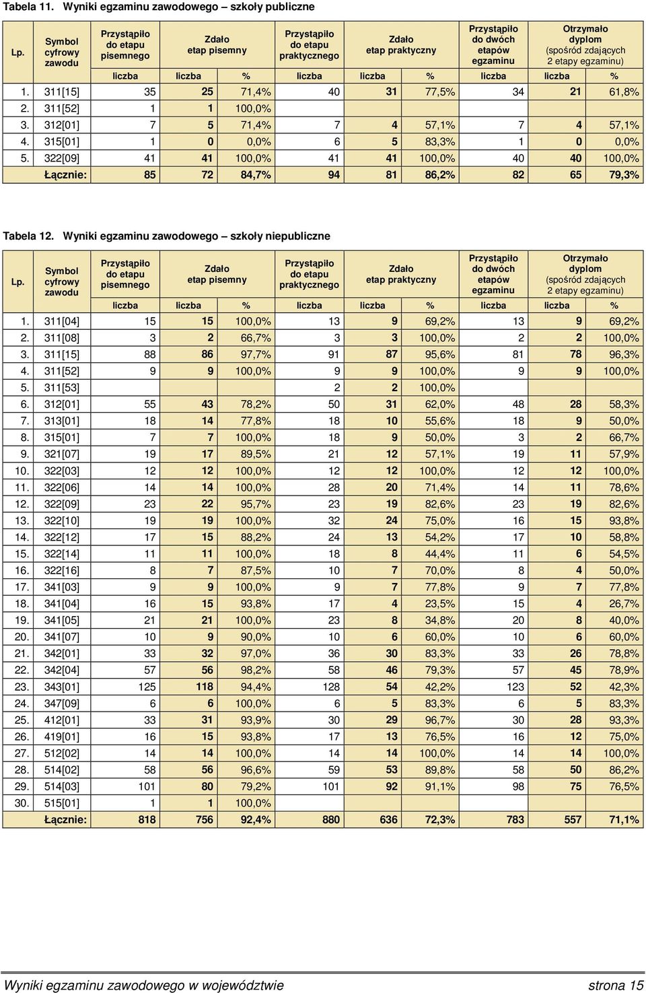Click 'Łącznie:' label in Tabela 11
Screen dimensions: 646x993
(x=65, y=175)
